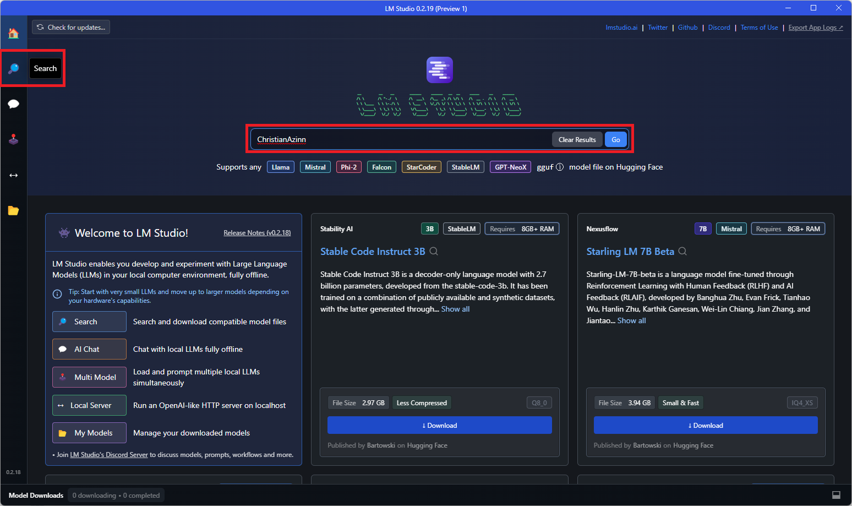Click the gguf info icon
The height and width of the screenshot is (506, 852).
[560, 167]
